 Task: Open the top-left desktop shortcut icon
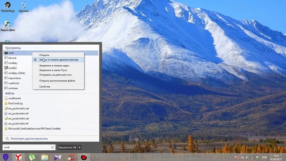click(8, 7)
